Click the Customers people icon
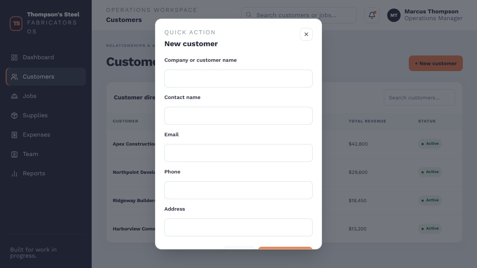Viewport: 477px width, 268px height. [x=14, y=77]
